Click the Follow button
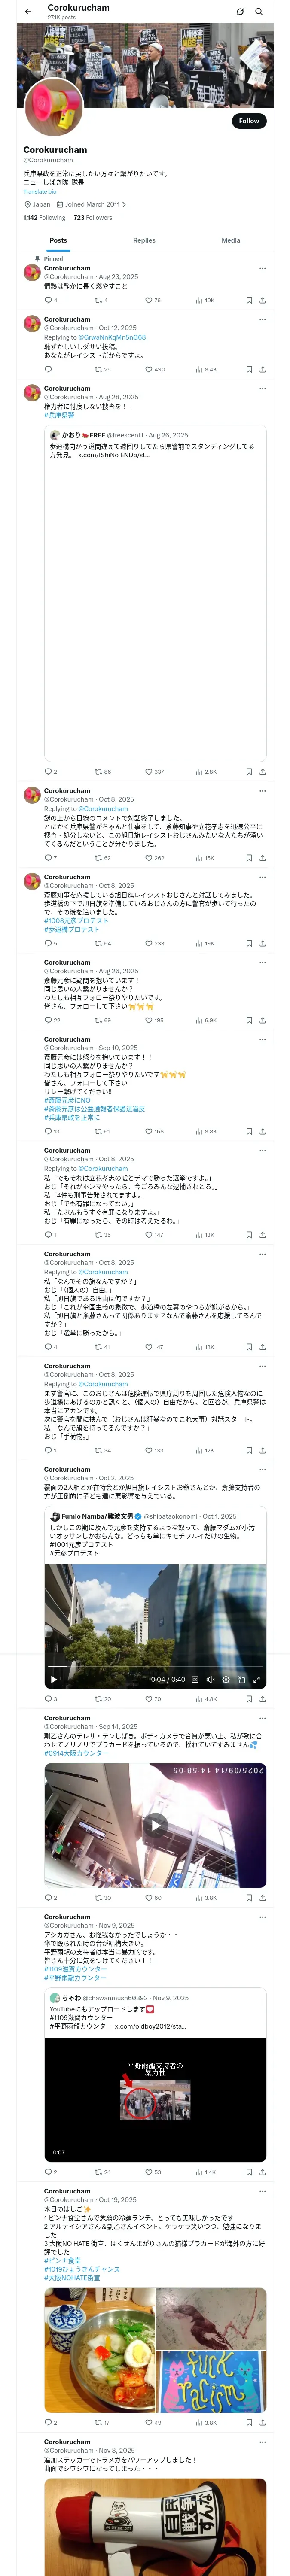 [x=248, y=121]
